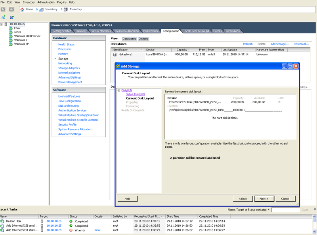The height and width of the screenshot is (235, 317).
Task: Switch to the Local Users & Groups tab
Action: pyautogui.click(x=196, y=31)
